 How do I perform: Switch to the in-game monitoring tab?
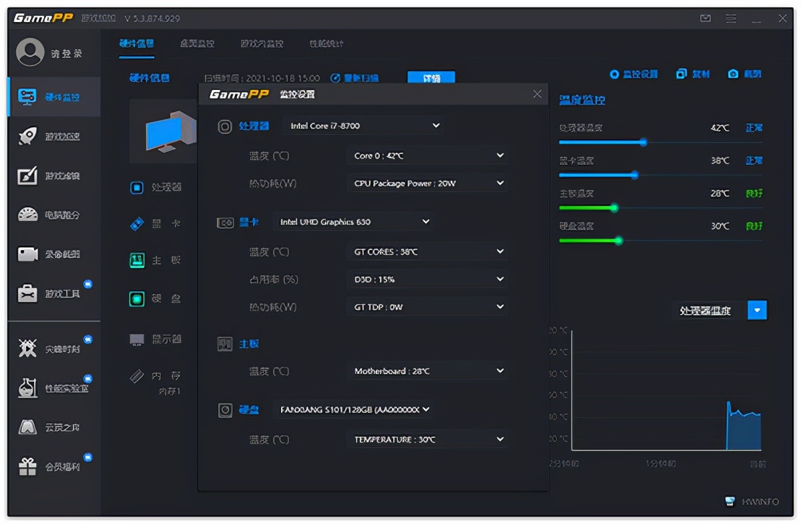coord(262,44)
